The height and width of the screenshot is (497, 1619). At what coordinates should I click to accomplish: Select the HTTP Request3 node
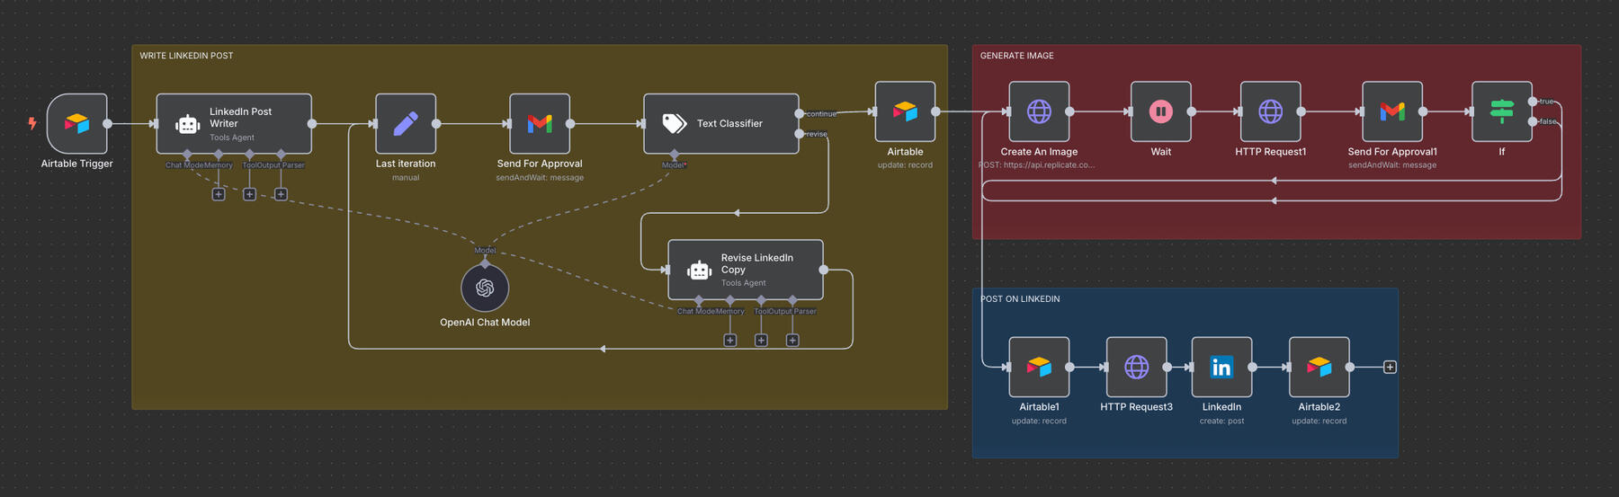pyautogui.click(x=1136, y=367)
